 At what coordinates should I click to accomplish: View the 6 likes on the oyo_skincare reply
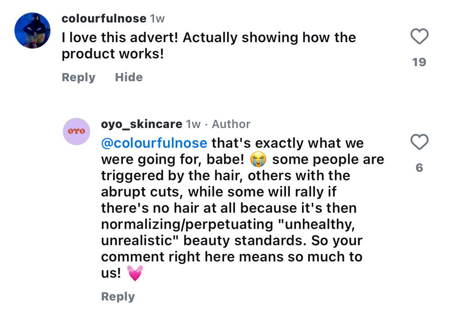[x=419, y=168]
